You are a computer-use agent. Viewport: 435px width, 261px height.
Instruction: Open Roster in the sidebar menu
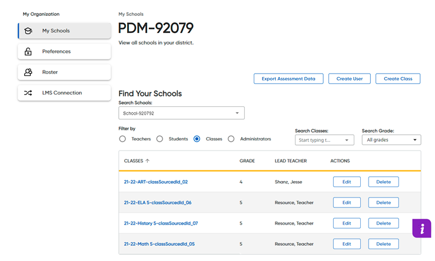64,72
